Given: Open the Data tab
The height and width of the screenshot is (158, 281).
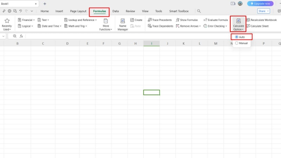Looking at the screenshot, I should [116, 11].
